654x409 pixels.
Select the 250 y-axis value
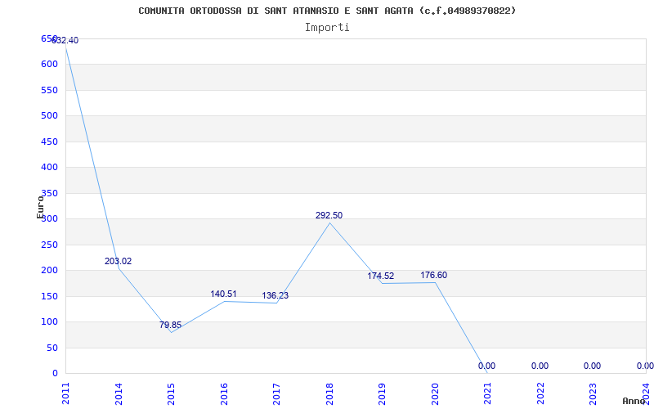pyautogui.click(x=49, y=245)
